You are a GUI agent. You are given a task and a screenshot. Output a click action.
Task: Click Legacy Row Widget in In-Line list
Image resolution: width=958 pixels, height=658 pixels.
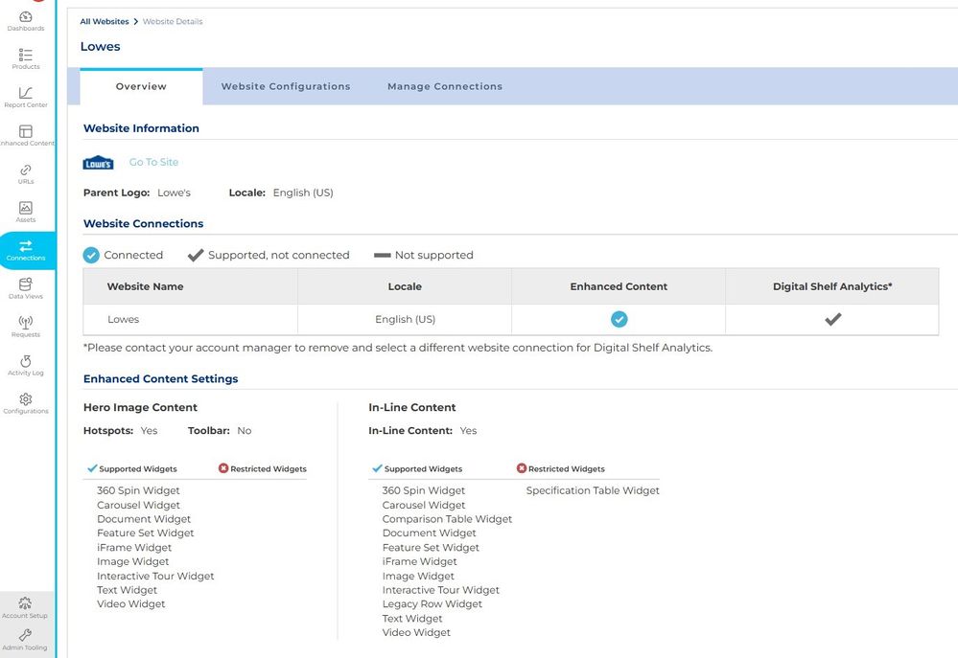click(432, 603)
